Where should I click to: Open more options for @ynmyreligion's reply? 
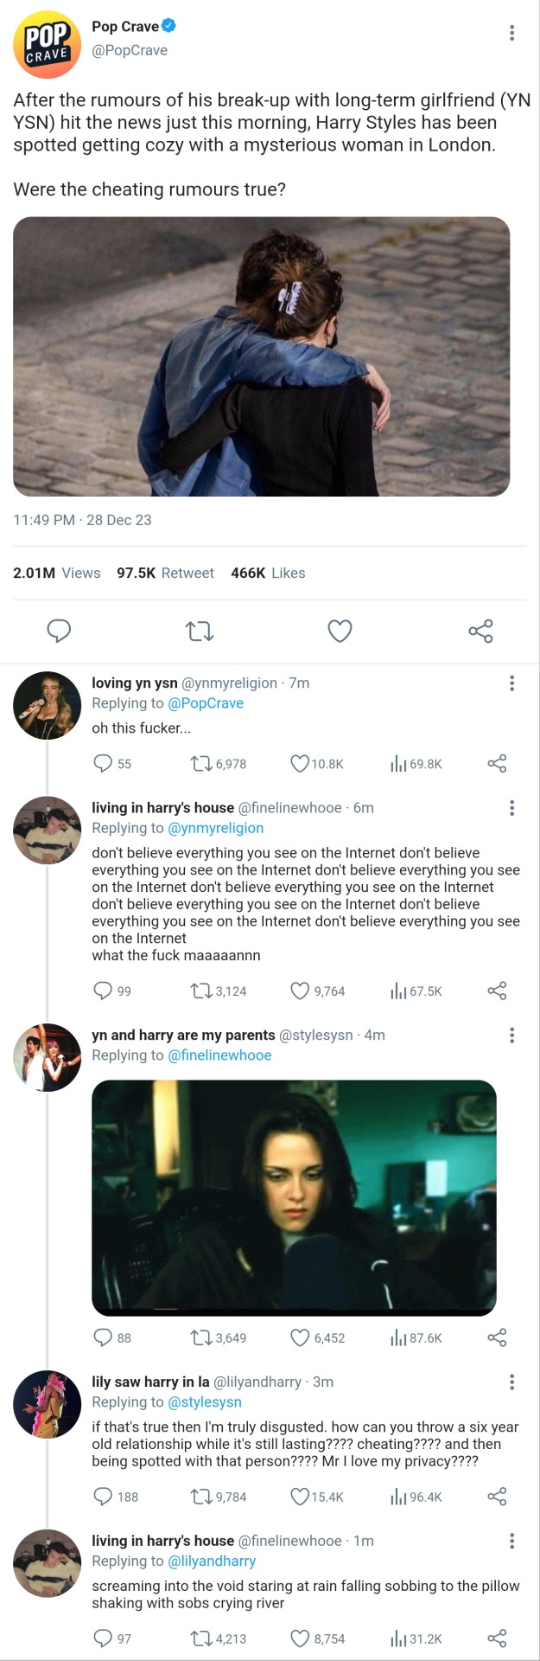(x=512, y=683)
